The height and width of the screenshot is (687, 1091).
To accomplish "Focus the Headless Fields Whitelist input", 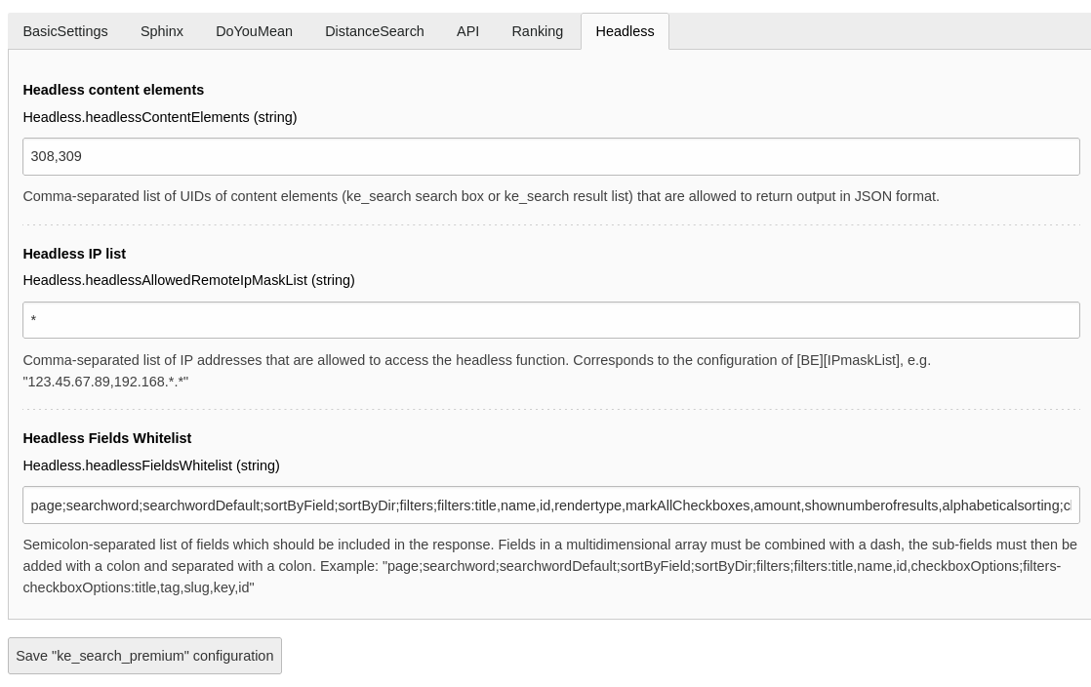I will [x=550, y=505].
